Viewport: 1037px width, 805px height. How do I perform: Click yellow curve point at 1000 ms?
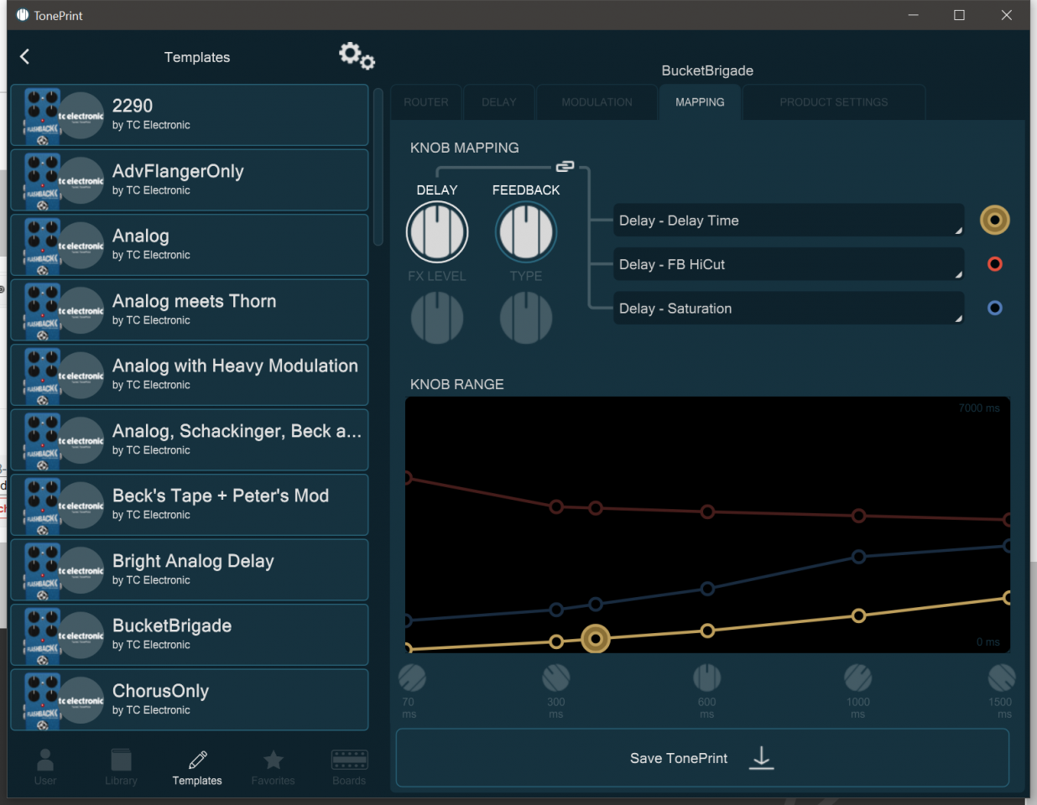click(x=858, y=615)
